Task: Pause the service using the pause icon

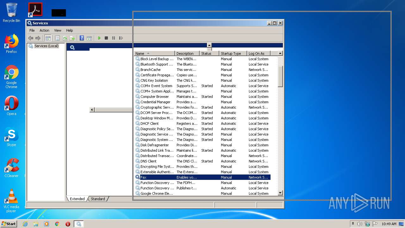Action: [114, 38]
